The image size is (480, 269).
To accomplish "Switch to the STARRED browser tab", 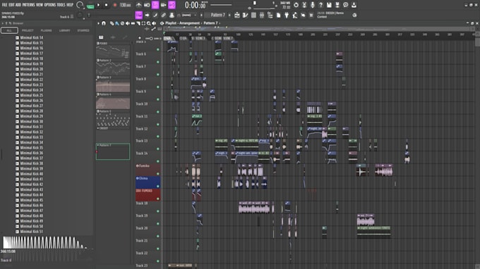I will (83, 30).
